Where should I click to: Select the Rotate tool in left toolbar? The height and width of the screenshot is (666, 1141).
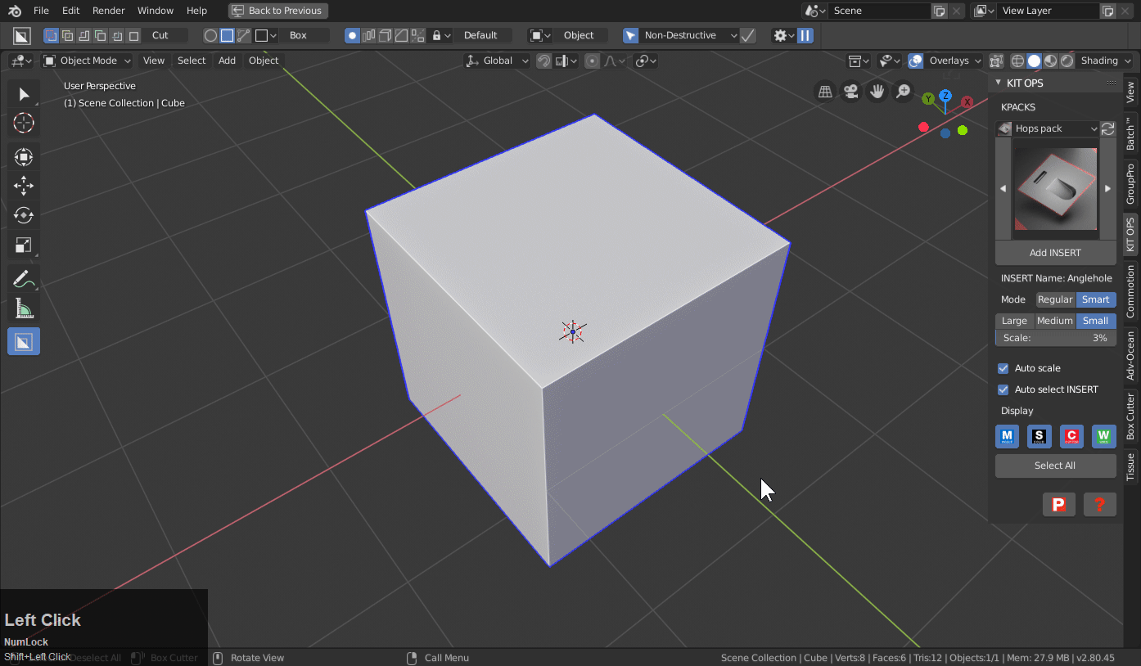(x=24, y=215)
